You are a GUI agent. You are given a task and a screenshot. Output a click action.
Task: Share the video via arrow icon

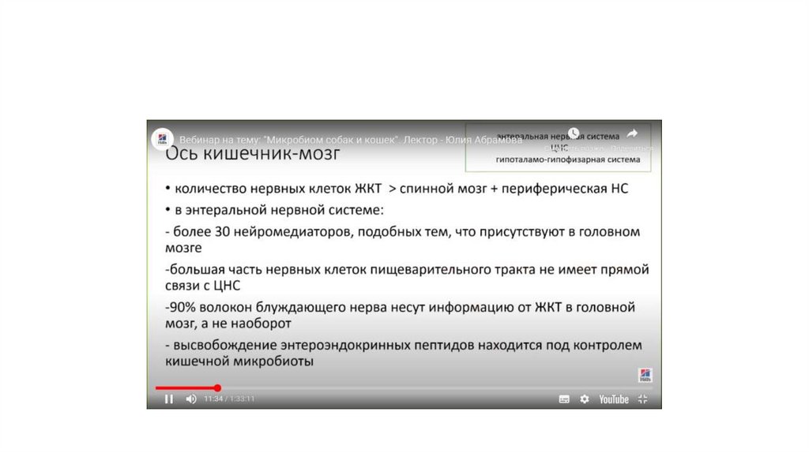pyautogui.click(x=632, y=134)
